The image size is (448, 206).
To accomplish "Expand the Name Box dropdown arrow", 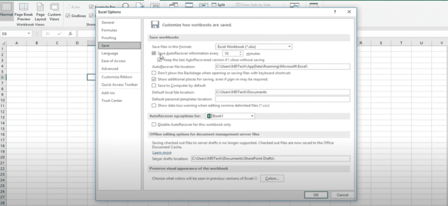I will click(x=29, y=34).
